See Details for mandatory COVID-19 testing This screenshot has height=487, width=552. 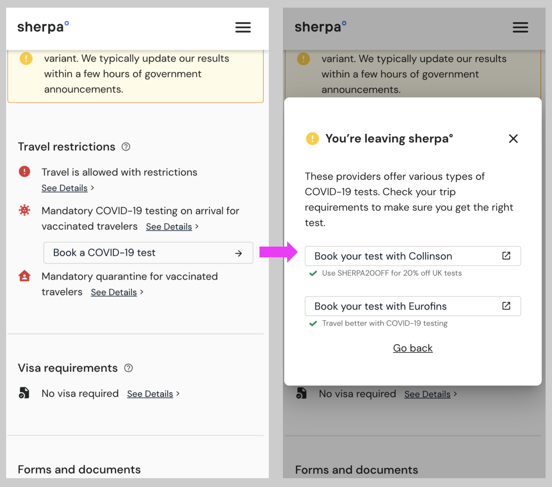(169, 227)
